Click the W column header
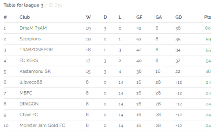This screenshot has width=220, height=132. pos(88,17)
